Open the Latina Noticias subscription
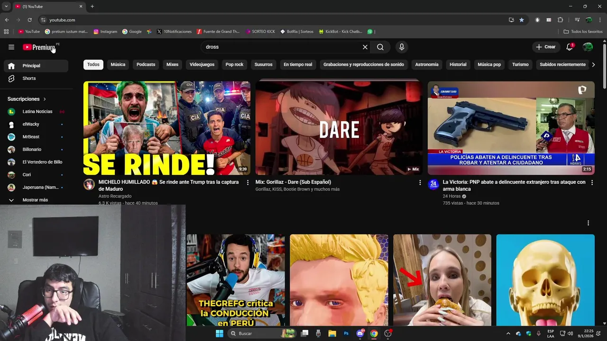The image size is (607, 341). 36,111
